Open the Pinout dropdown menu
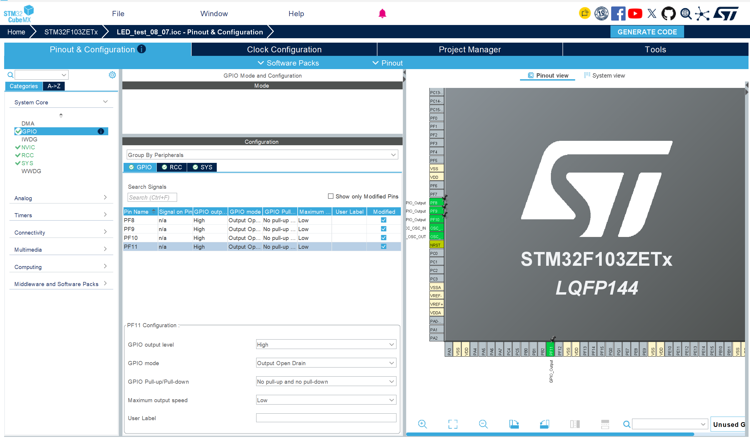Image resolution: width=750 pixels, height=441 pixels. tap(388, 63)
